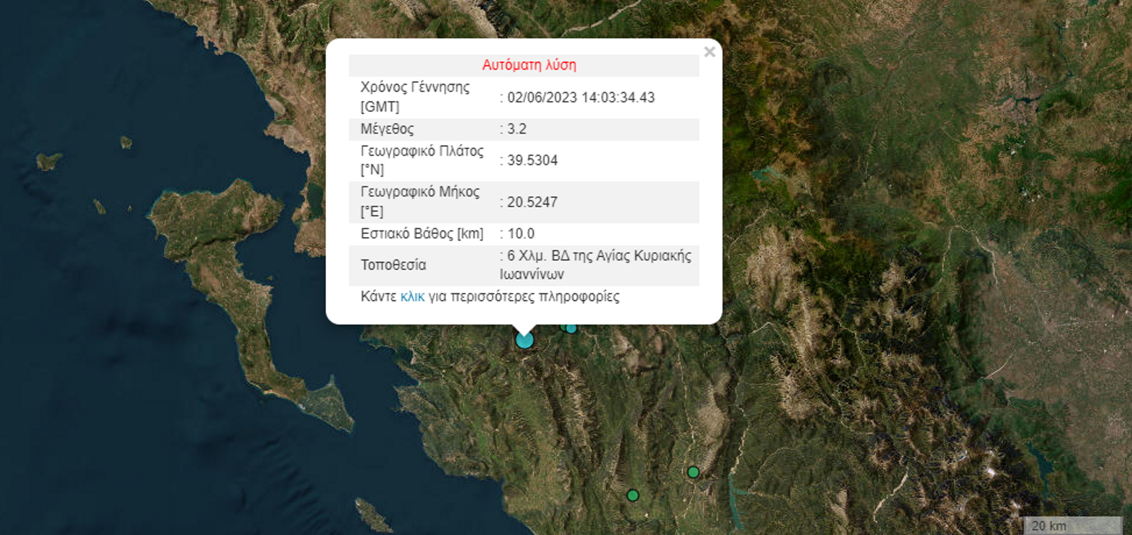Click the upper-right green earthquake marker
Image resolution: width=1132 pixels, height=535 pixels.
693,472
